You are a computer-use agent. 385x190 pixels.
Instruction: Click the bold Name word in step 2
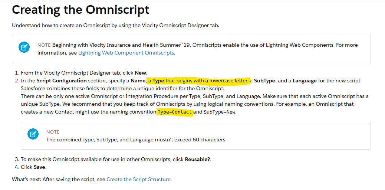138,81
